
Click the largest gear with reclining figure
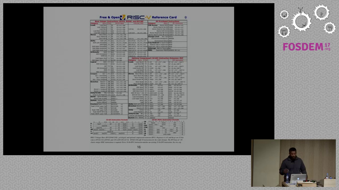point(302,22)
